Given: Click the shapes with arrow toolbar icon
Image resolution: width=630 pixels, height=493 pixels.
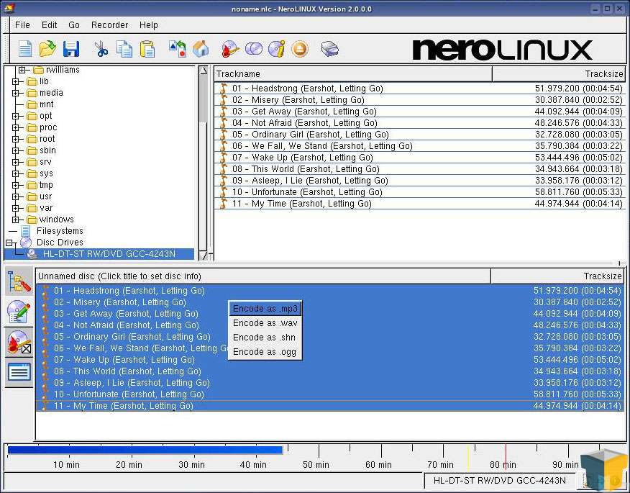Looking at the screenshot, I should [x=178, y=49].
